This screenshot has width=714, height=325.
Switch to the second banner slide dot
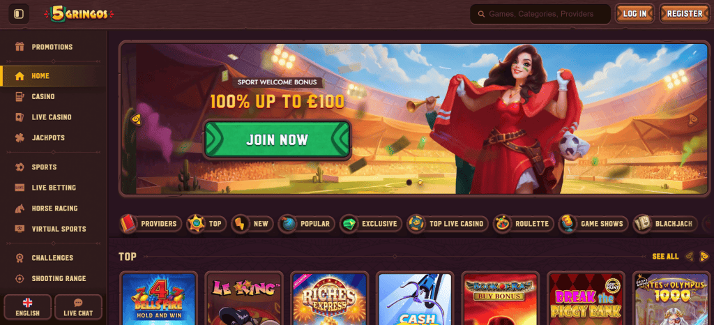point(420,182)
